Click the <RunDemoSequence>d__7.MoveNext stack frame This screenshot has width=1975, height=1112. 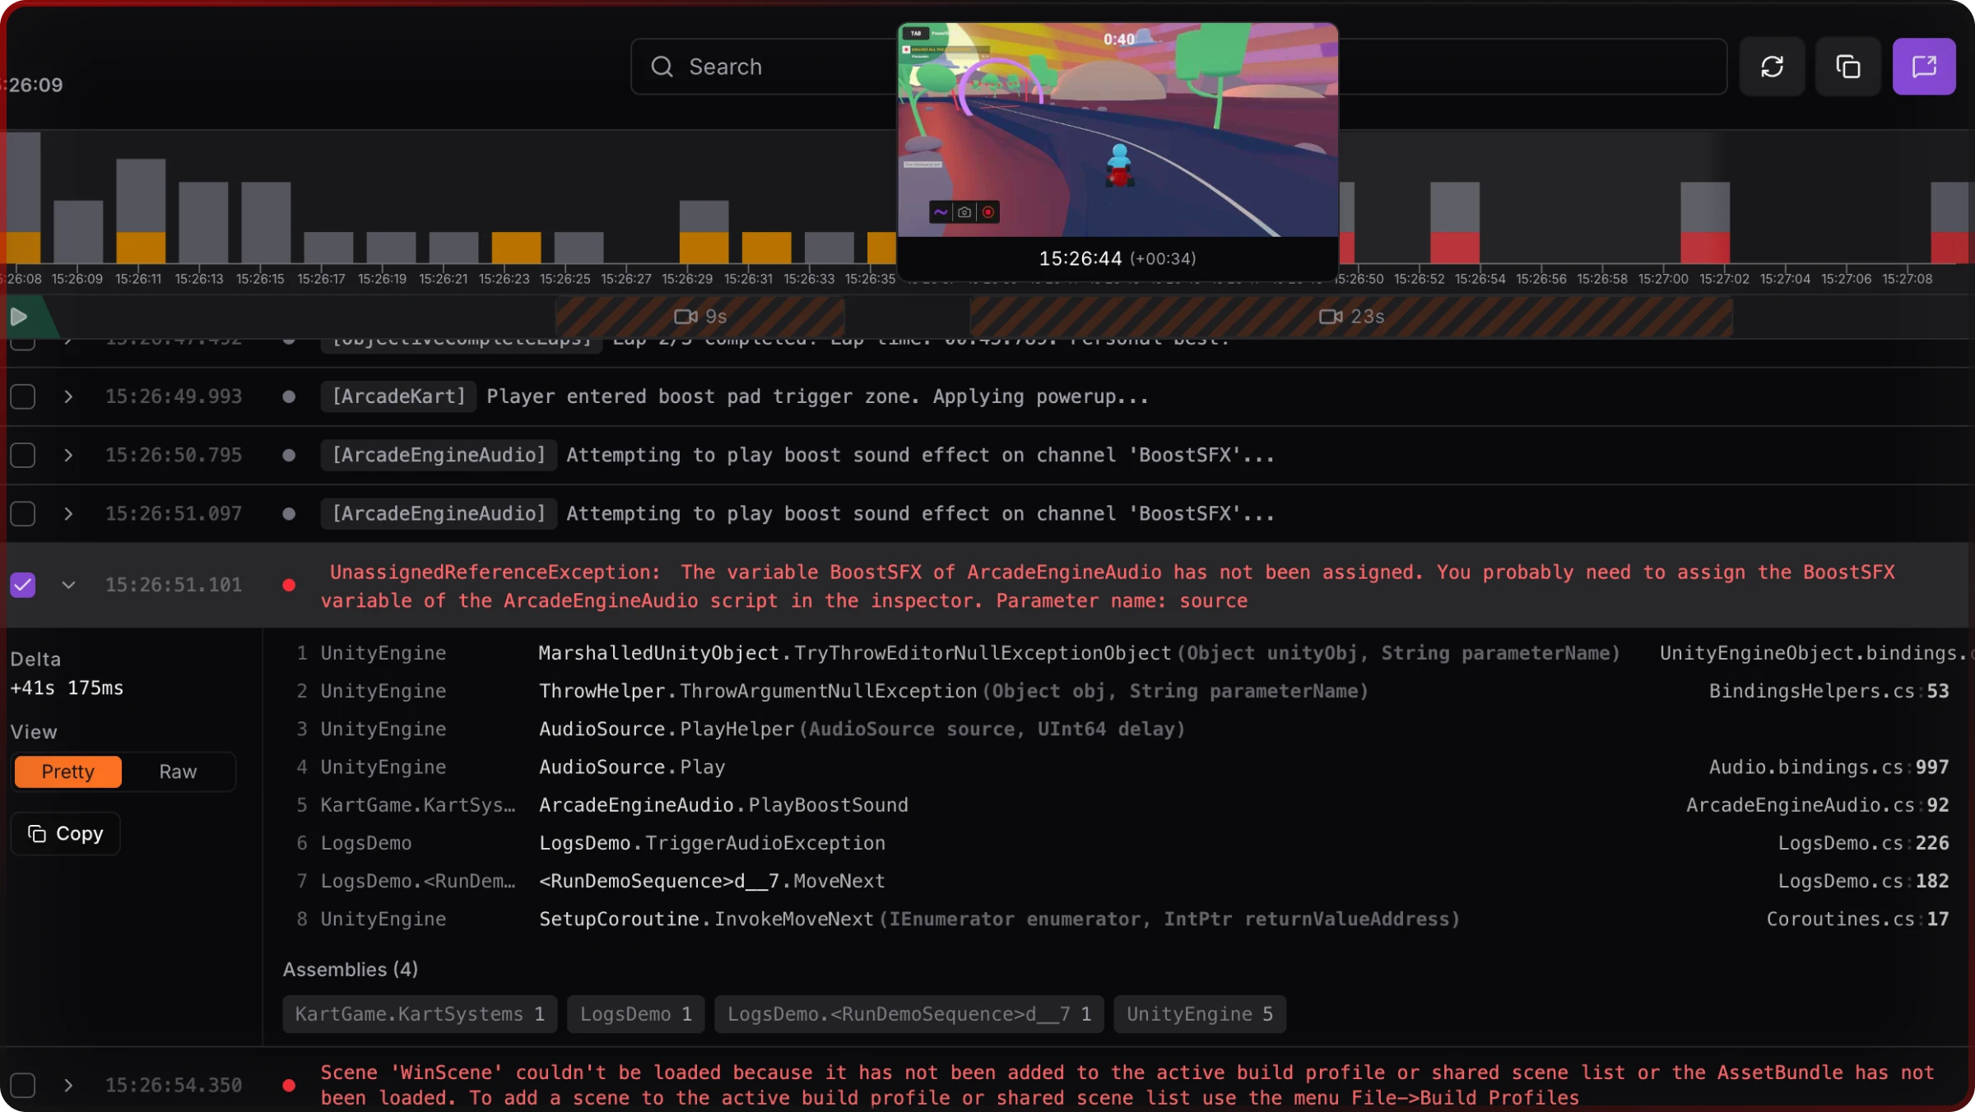pos(712,881)
